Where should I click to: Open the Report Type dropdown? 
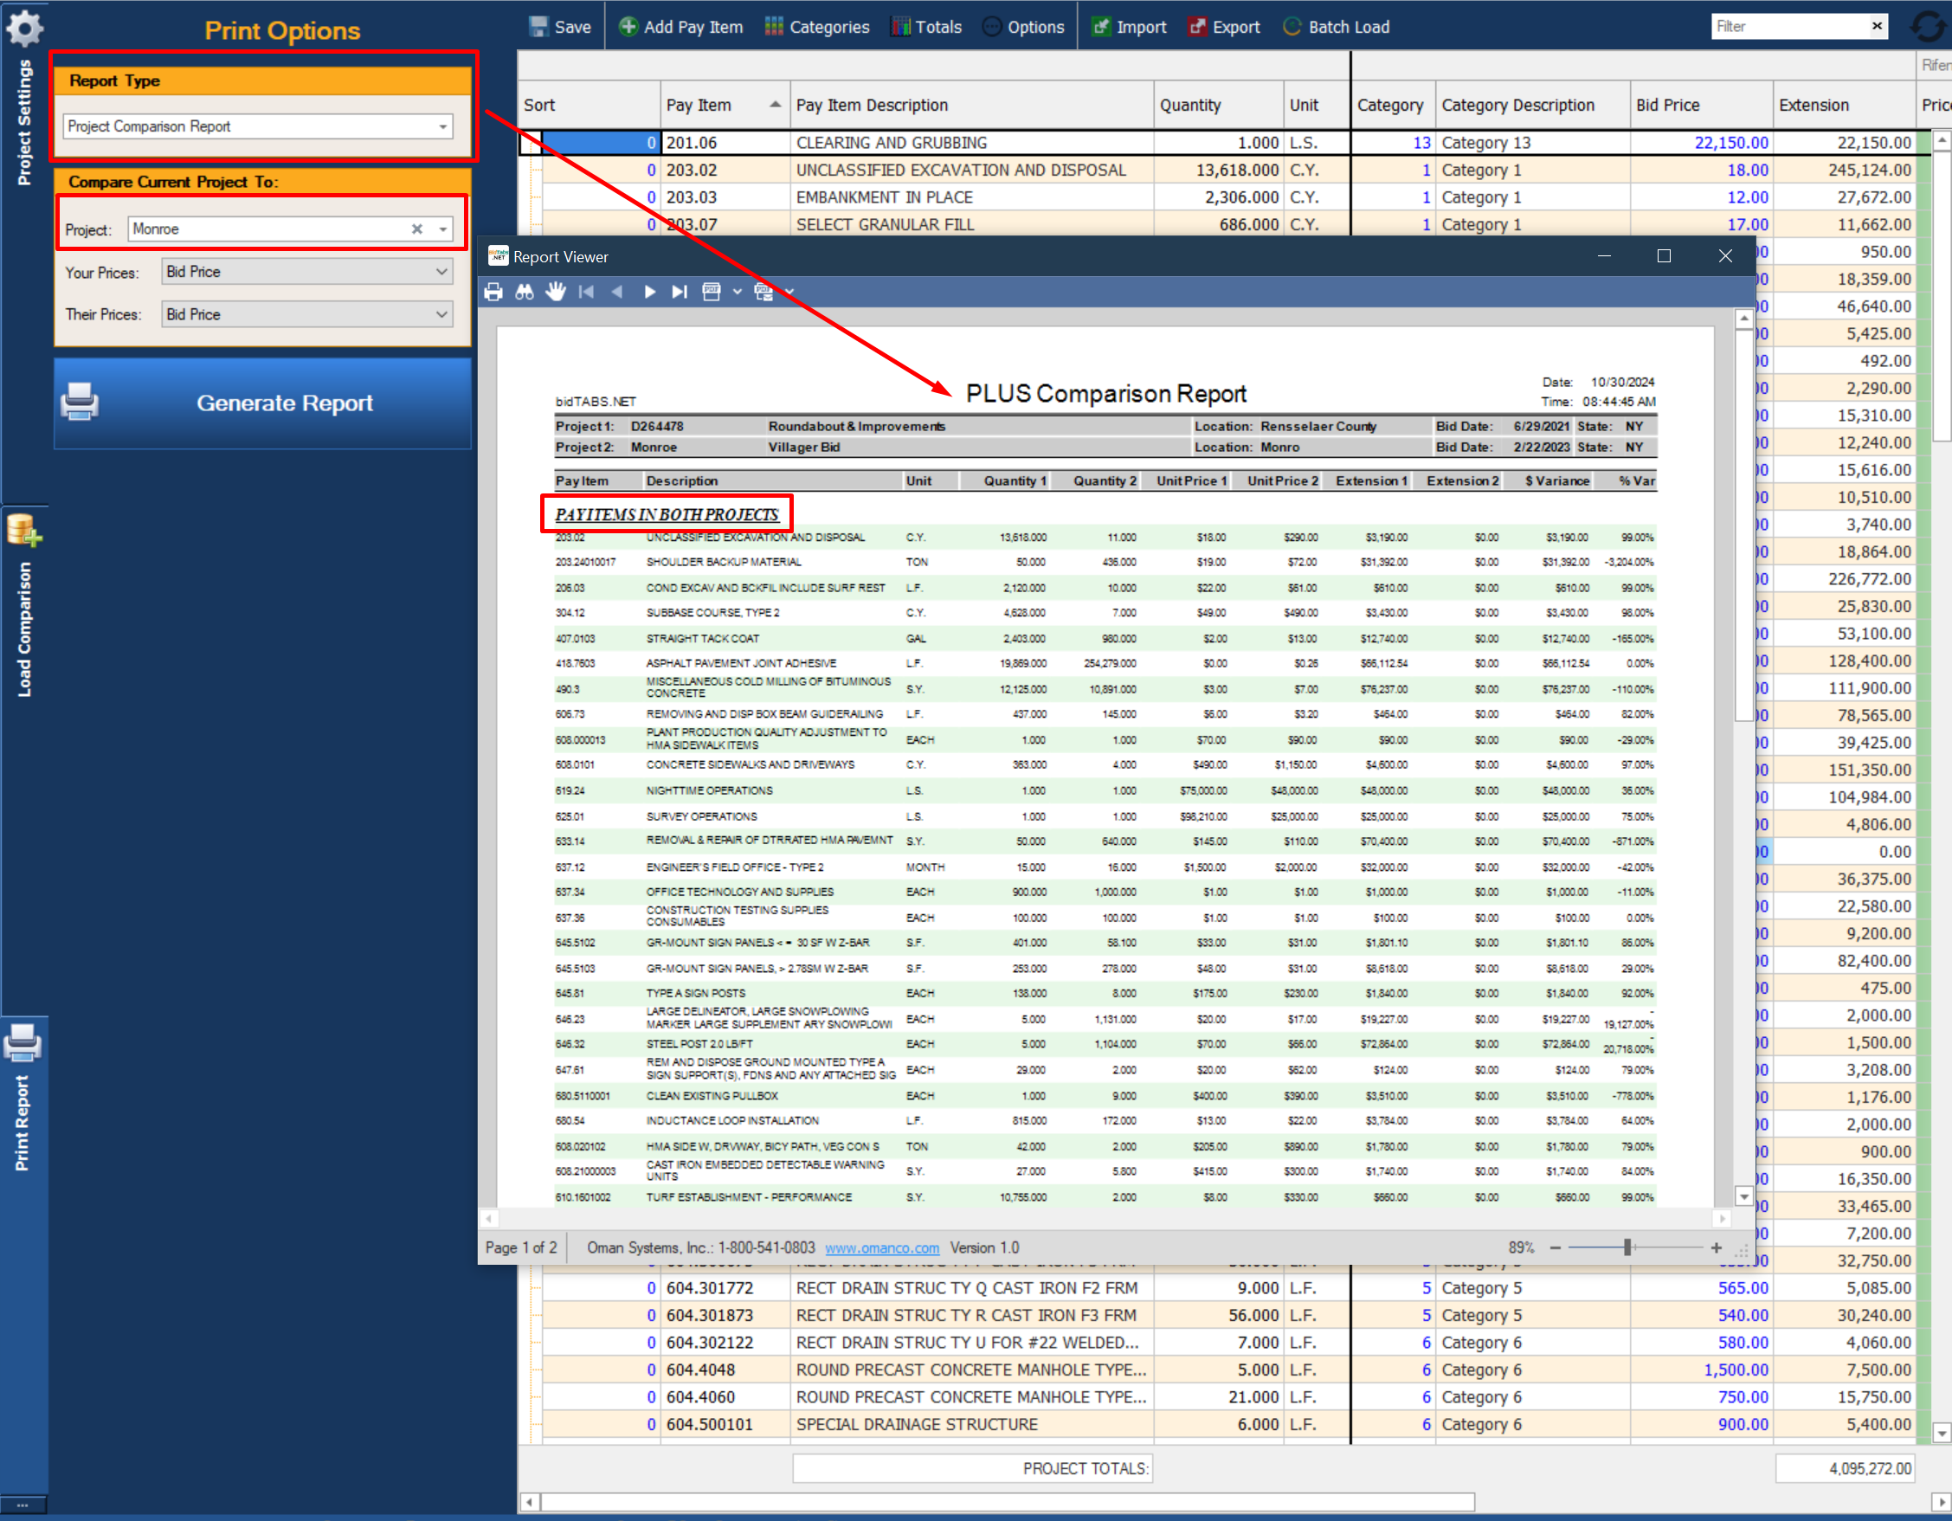tap(442, 127)
